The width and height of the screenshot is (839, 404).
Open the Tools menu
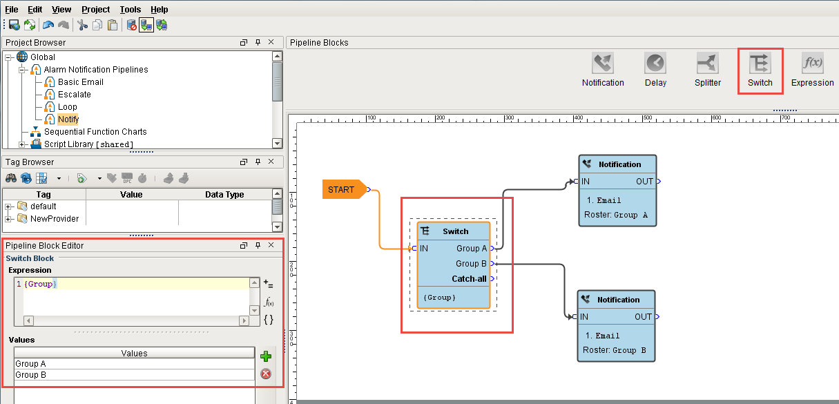(x=131, y=9)
